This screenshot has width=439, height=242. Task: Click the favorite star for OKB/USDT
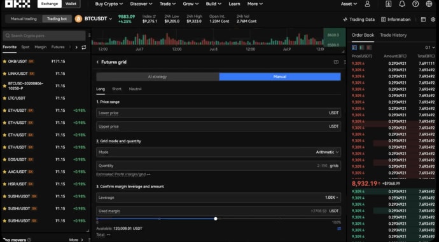[x=4, y=61]
